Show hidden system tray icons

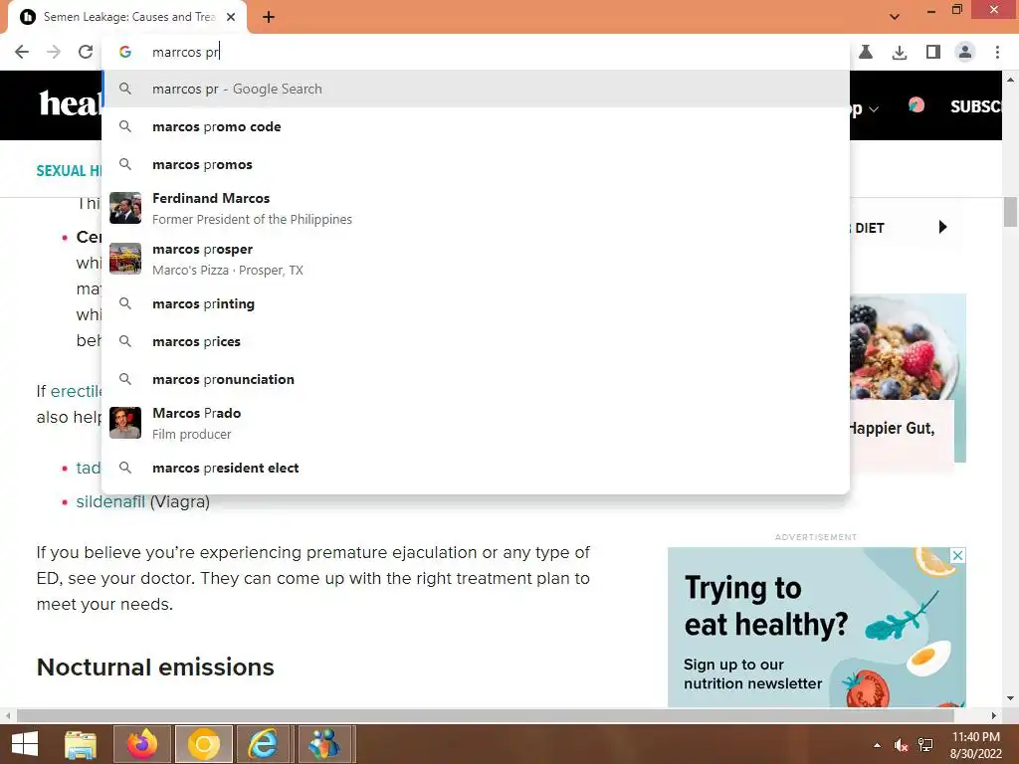(878, 745)
